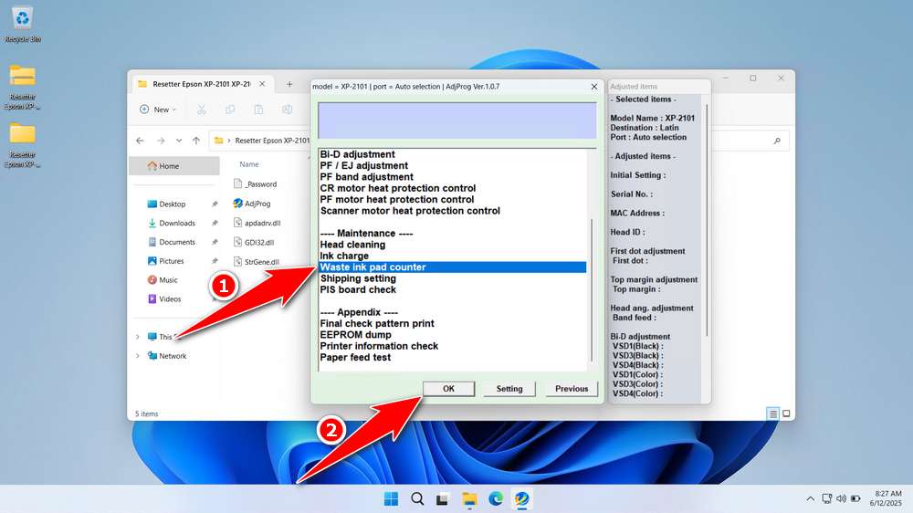The width and height of the screenshot is (913, 513).
Task: Click the Previous button
Action: pos(572,388)
